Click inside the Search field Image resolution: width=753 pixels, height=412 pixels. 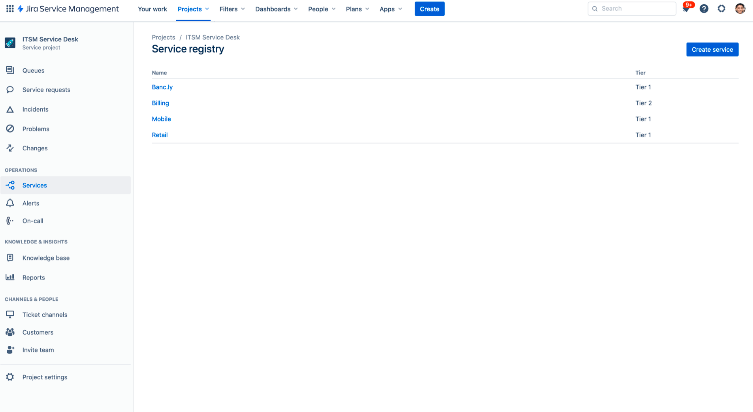pos(632,8)
